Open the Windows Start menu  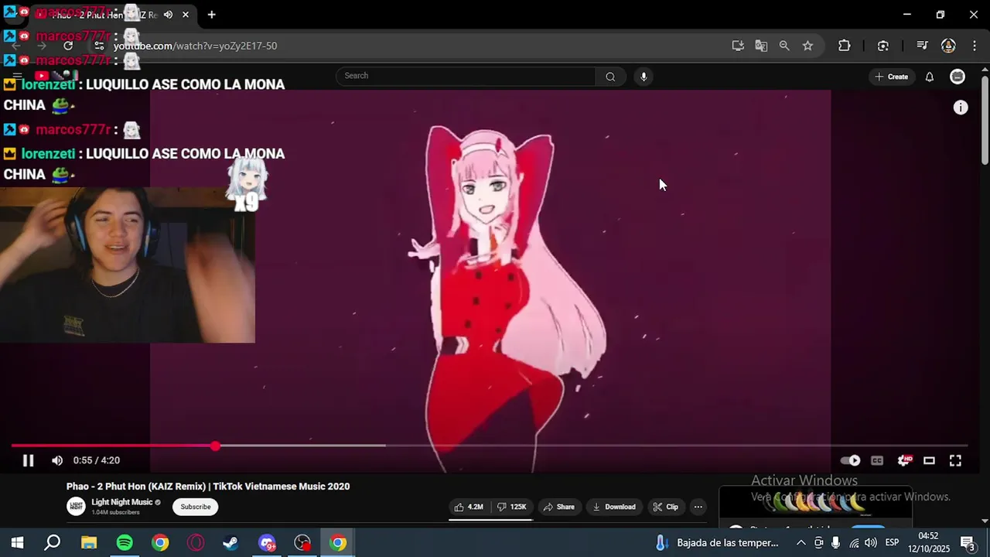[x=17, y=543]
